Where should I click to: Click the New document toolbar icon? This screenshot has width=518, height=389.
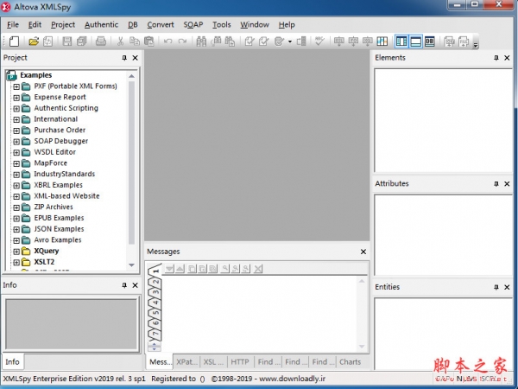pyautogui.click(x=15, y=41)
